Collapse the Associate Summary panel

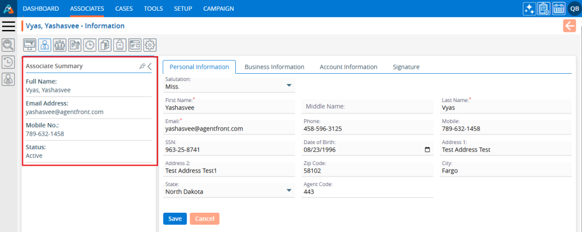coord(150,66)
